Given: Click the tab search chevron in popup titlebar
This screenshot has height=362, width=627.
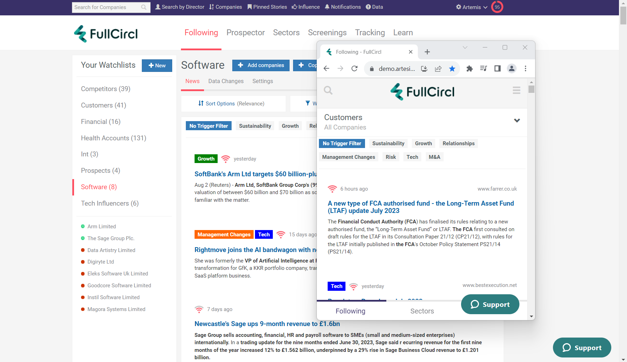Looking at the screenshot, I should click(x=465, y=47).
